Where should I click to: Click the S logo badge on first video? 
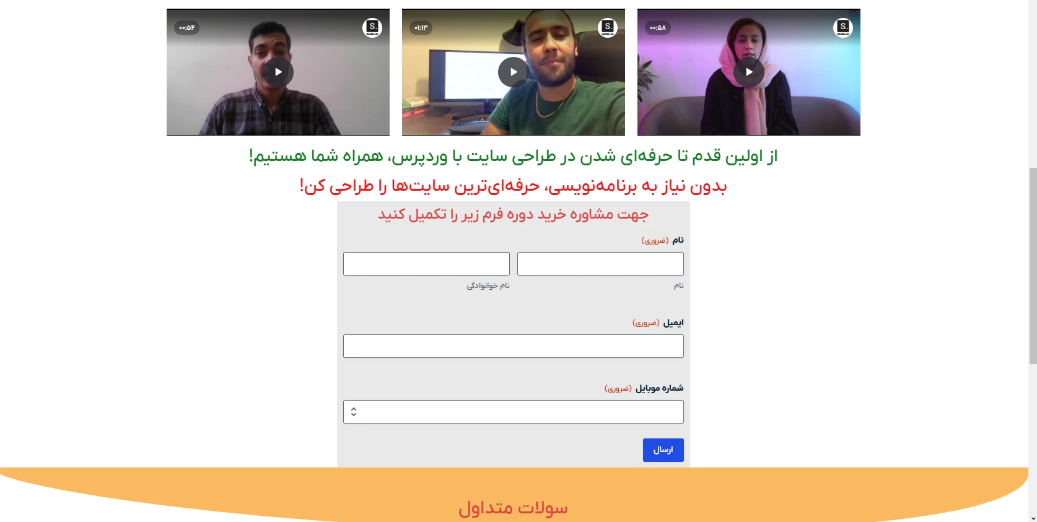pyautogui.click(x=372, y=27)
